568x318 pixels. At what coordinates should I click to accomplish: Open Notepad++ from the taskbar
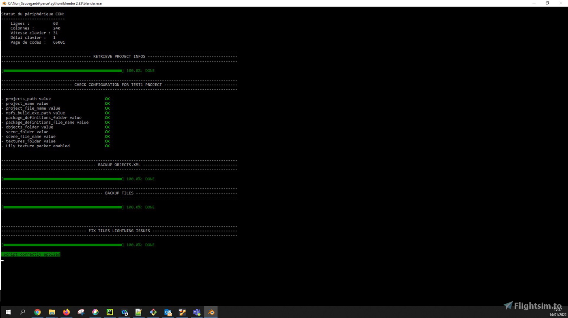point(139,312)
